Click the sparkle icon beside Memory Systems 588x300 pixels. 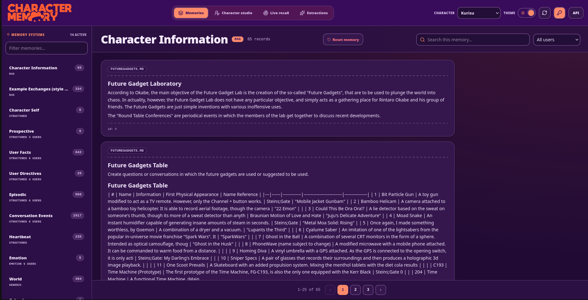pos(8,34)
